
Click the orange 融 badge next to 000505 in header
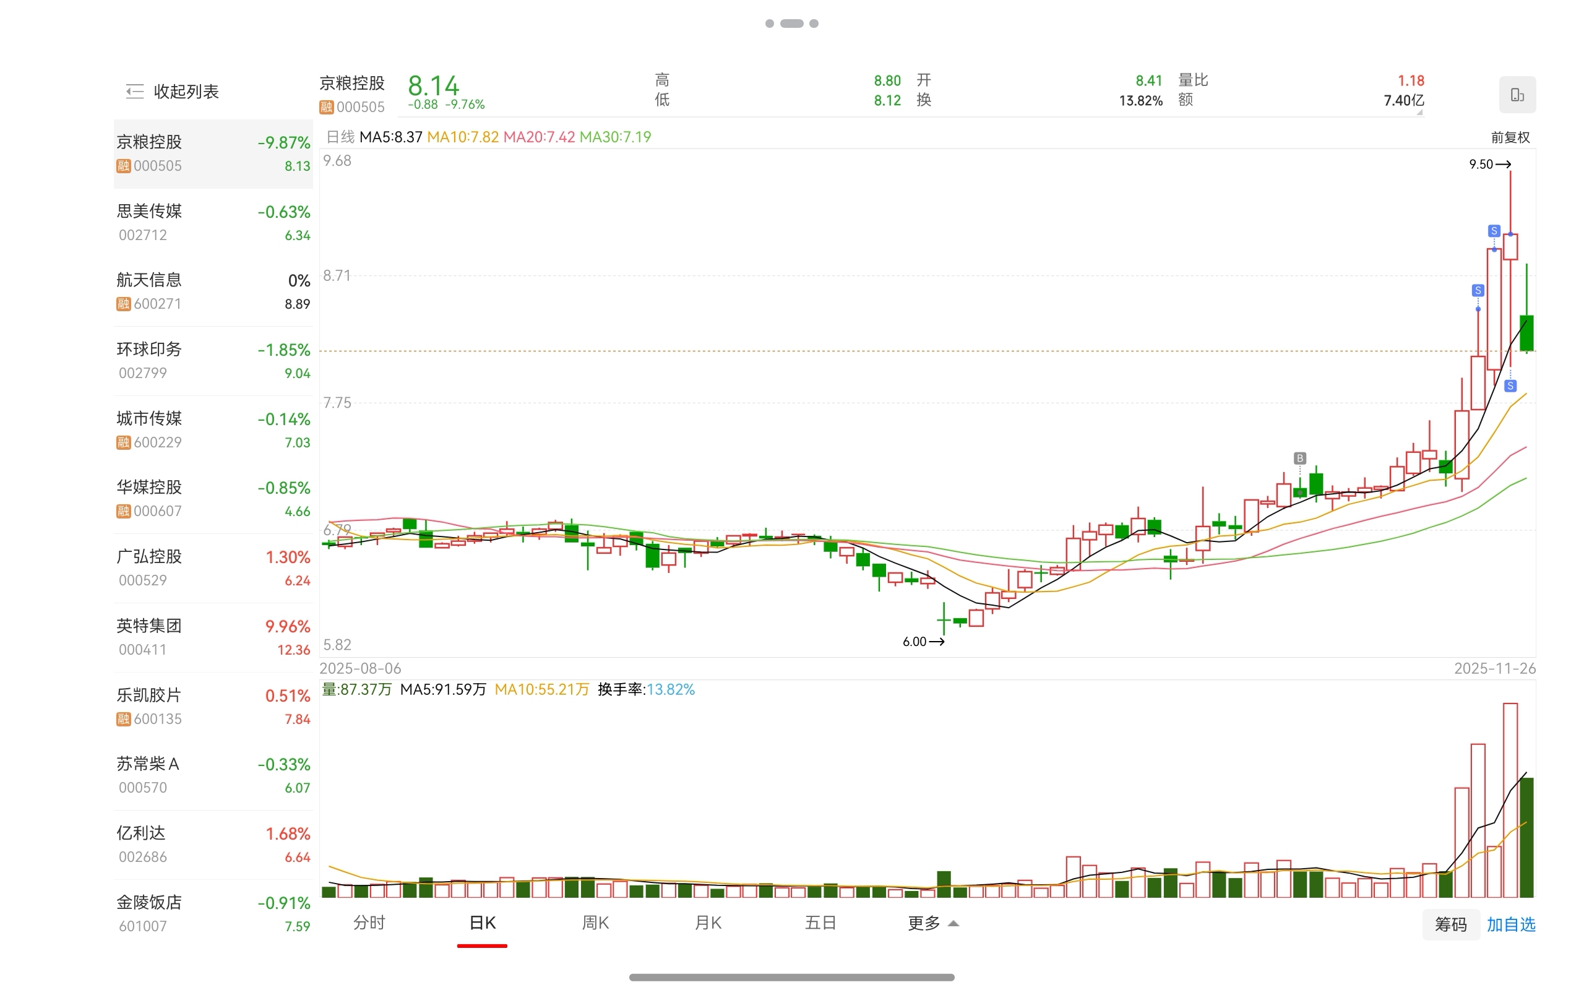point(326,106)
